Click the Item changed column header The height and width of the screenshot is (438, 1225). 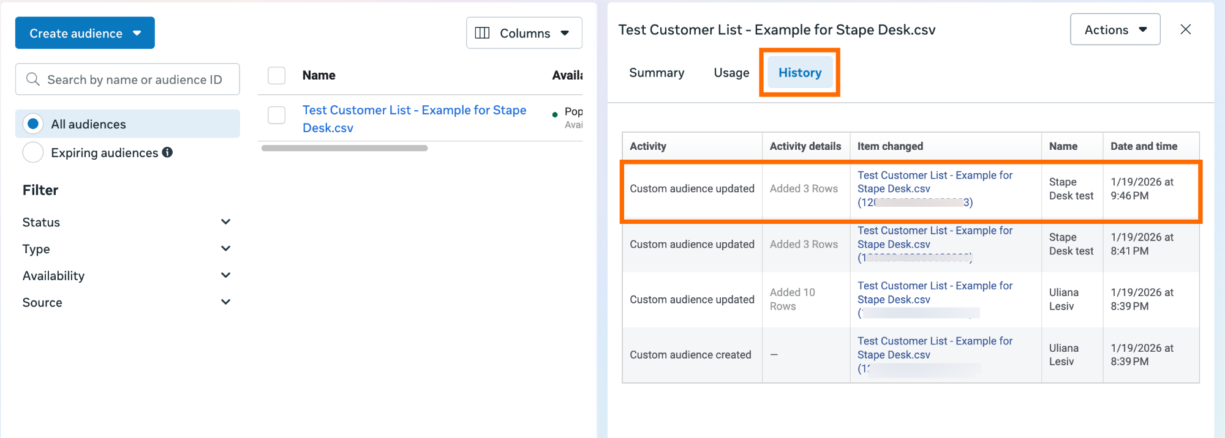(x=890, y=146)
